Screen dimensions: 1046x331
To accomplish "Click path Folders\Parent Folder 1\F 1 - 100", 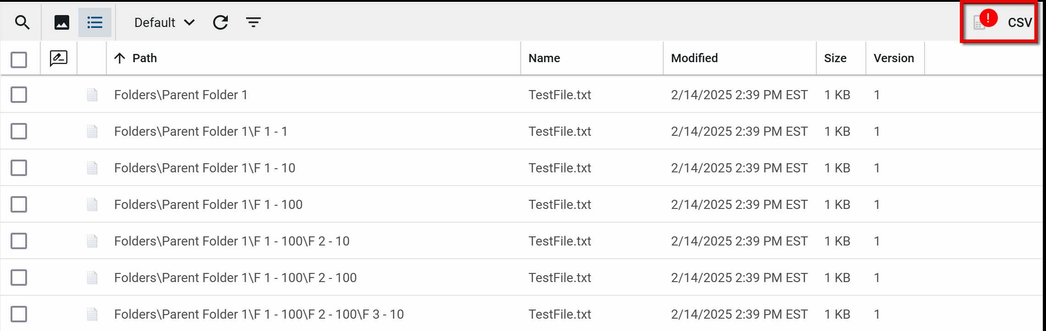I will [208, 205].
